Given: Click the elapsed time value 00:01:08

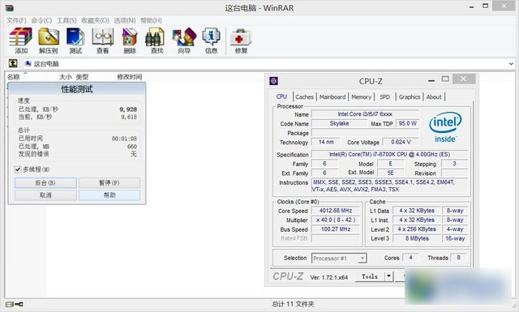Looking at the screenshot, I should pyautogui.click(x=124, y=139).
